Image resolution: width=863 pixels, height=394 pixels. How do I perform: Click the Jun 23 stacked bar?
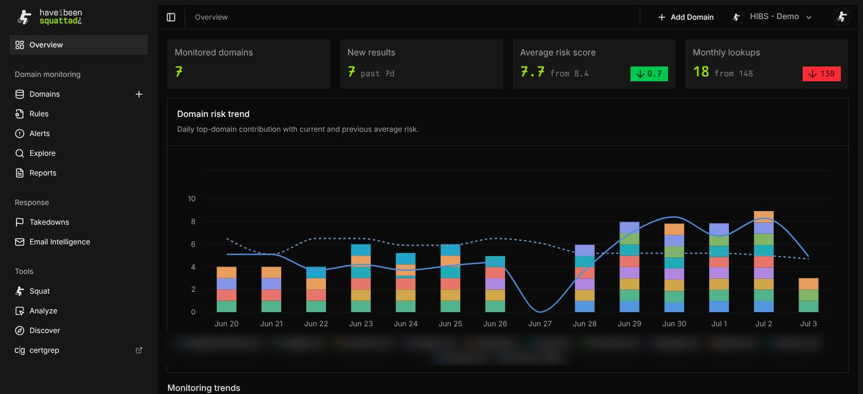point(361,278)
